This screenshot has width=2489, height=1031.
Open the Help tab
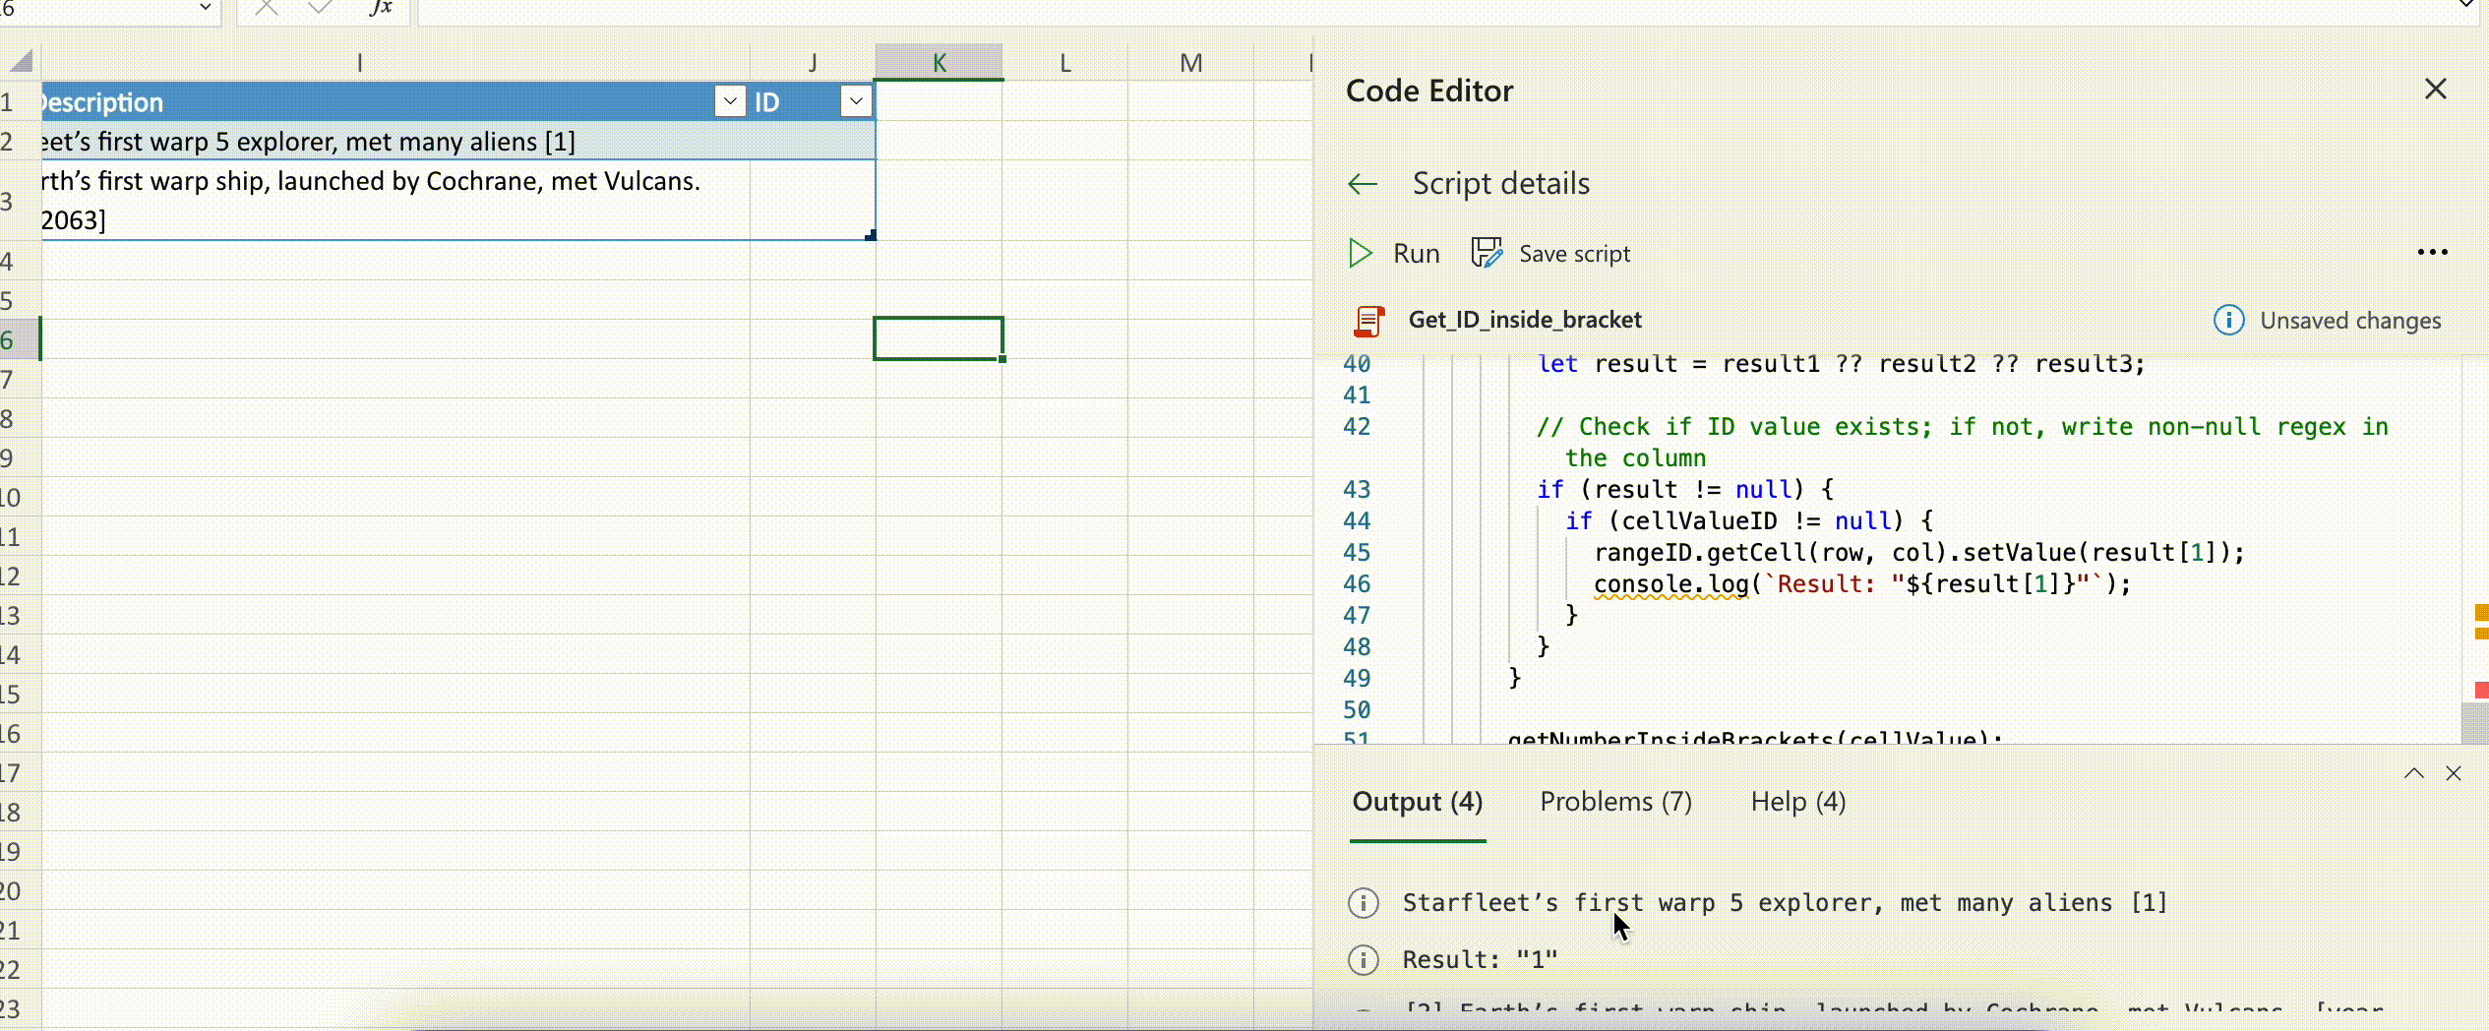tap(1795, 801)
